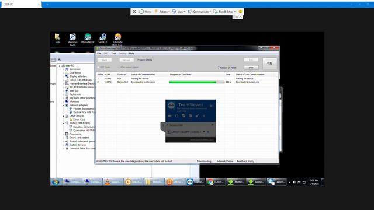This screenshot has width=374, height=210.
Task: Click the Exit button
Action: [x=251, y=60]
